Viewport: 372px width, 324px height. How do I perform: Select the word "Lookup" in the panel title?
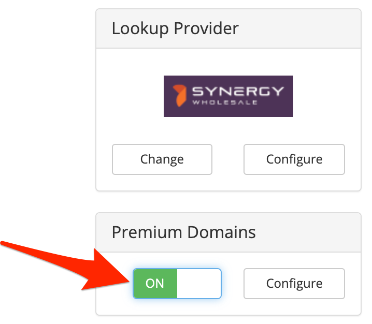(x=138, y=28)
